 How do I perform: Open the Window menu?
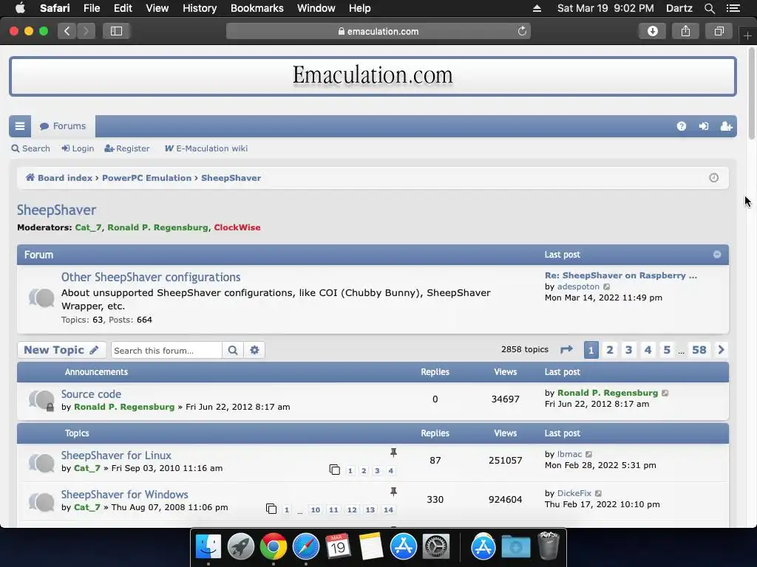[316, 8]
